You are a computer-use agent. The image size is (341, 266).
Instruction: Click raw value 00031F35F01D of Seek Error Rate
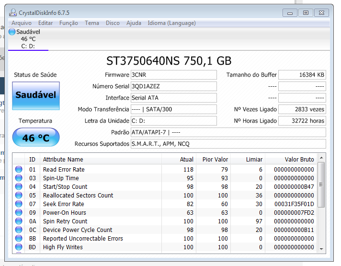pyautogui.click(x=294, y=204)
